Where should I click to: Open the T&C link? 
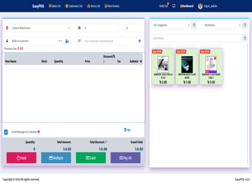pos(127,130)
